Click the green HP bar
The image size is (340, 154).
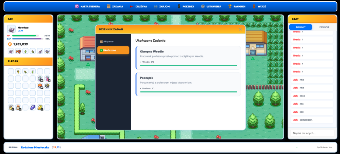(26, 36)
